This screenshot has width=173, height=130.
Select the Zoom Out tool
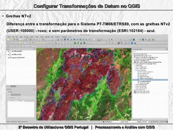[x=37, y=40]
